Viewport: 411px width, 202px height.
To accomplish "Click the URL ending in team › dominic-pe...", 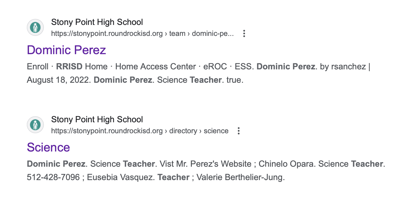I will tap(142, 34).
